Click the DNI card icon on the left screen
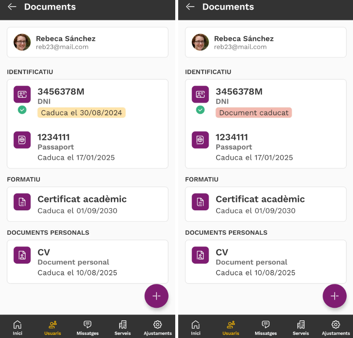353x338 pixels. click(x=22, y=94)
